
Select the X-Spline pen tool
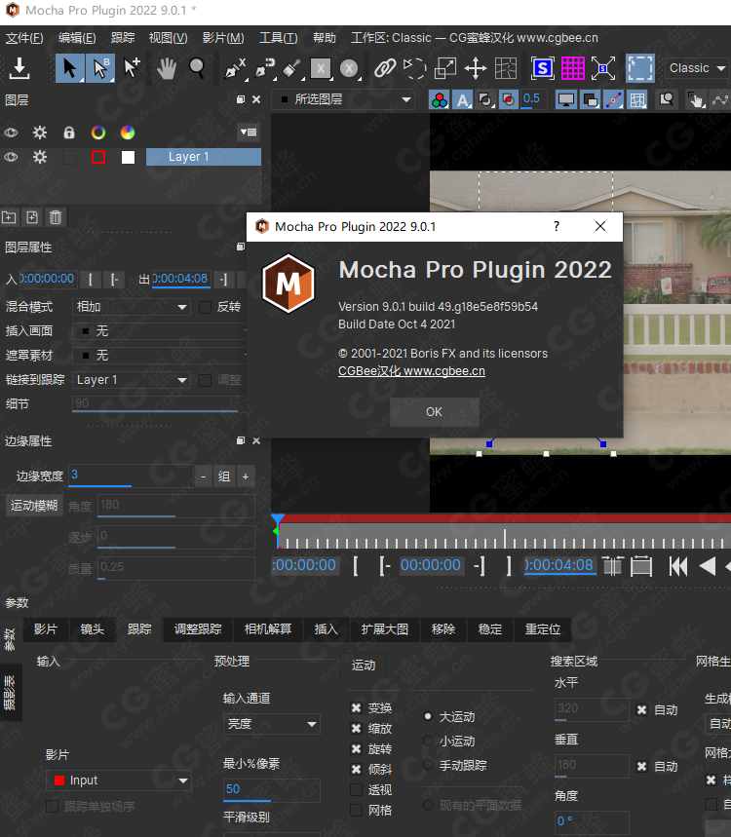click(x=235, y=68)
